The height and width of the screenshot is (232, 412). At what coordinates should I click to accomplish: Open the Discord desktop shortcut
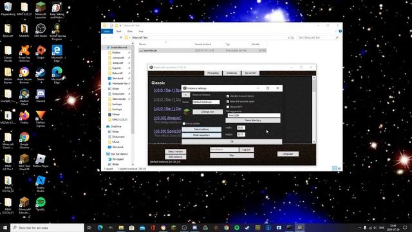click(x=41, y=95)
